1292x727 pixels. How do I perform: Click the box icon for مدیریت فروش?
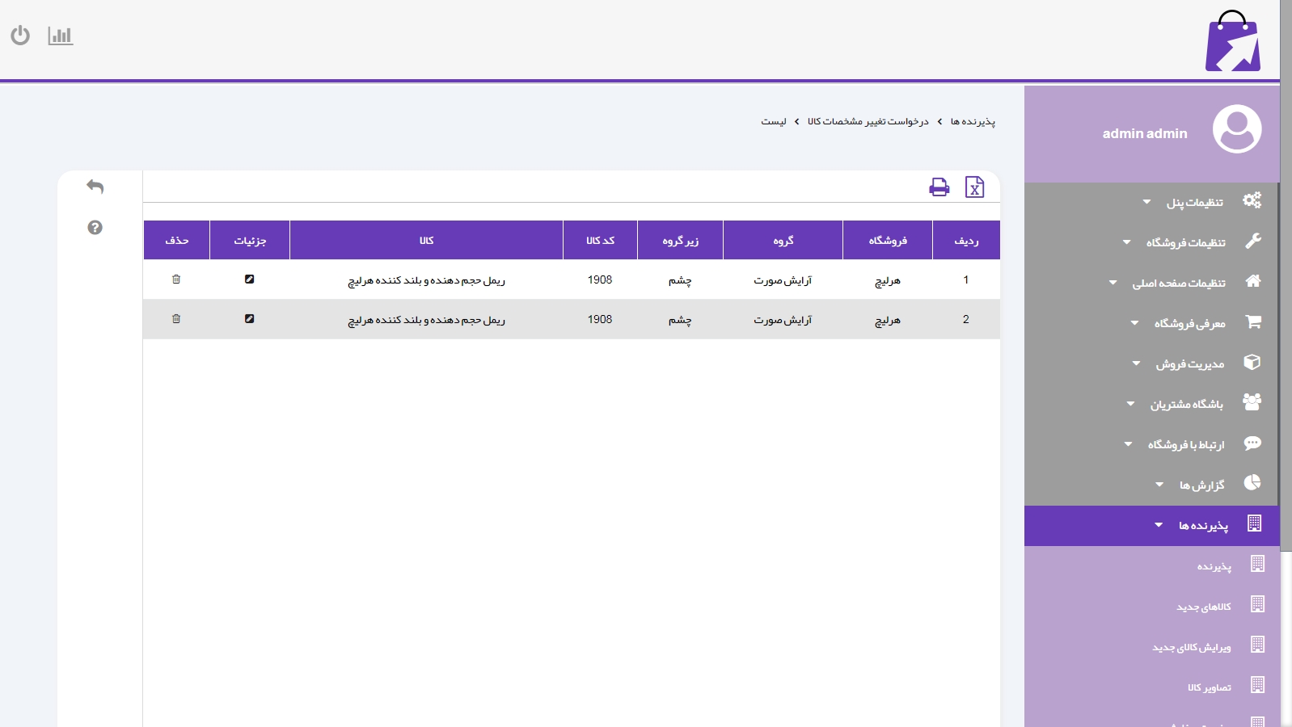[x=1252, y=362]
